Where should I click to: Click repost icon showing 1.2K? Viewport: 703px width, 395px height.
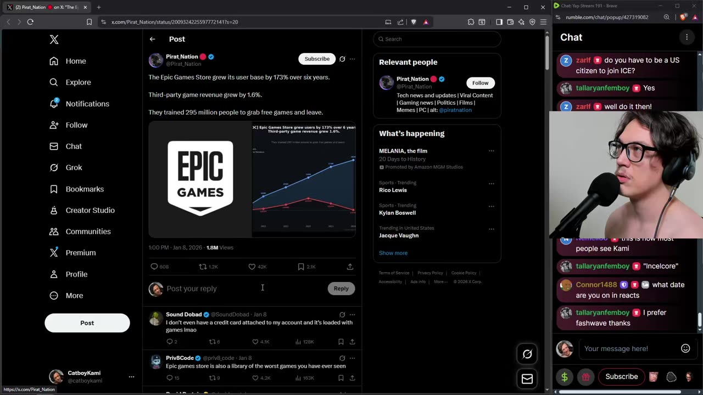point(203,267)
